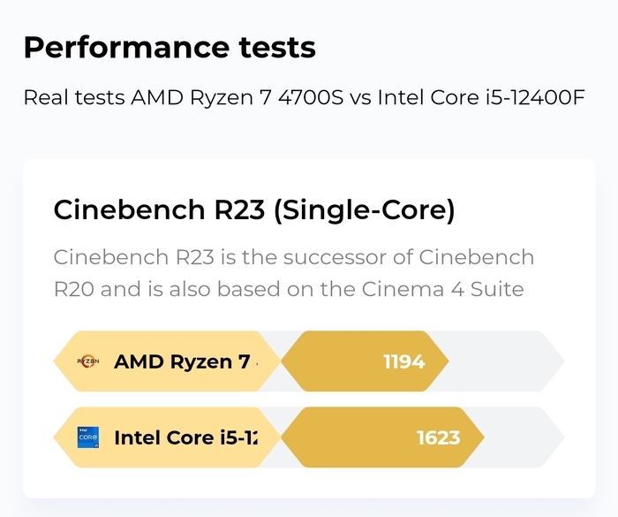Click the Performance tests heading

[170, 47]
